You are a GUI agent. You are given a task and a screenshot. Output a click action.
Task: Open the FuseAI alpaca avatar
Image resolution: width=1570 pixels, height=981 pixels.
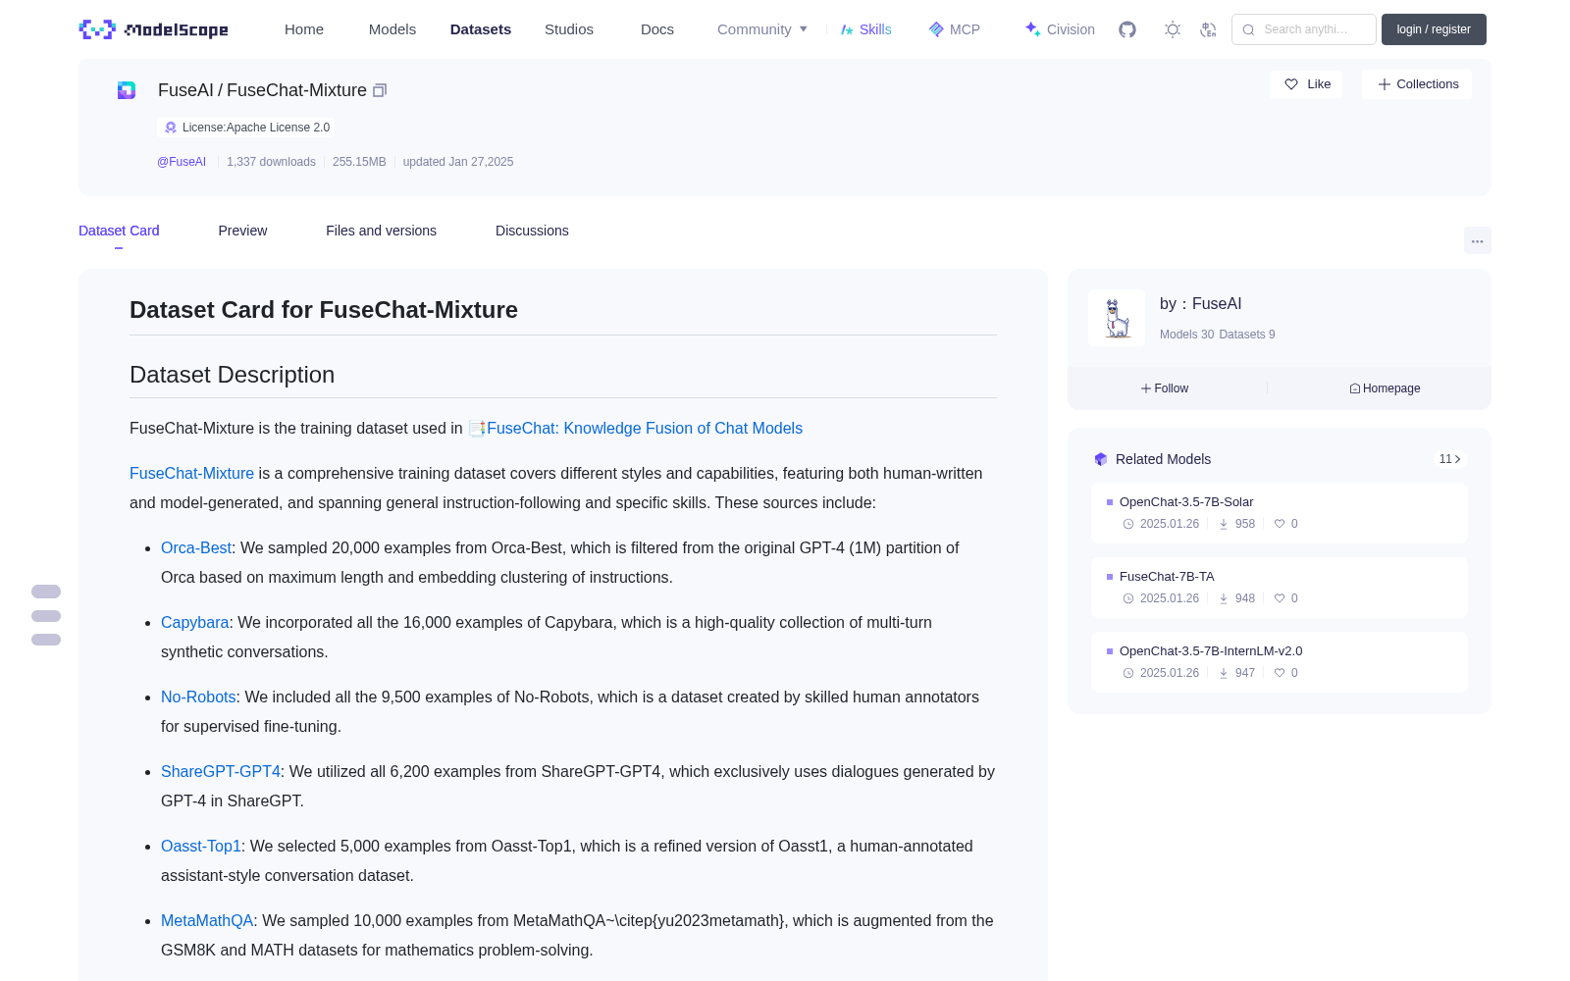[1117, 318]
